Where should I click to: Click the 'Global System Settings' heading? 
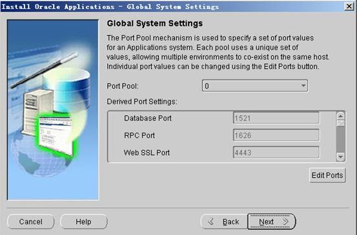pyautogui.click(x=155, y=23)
